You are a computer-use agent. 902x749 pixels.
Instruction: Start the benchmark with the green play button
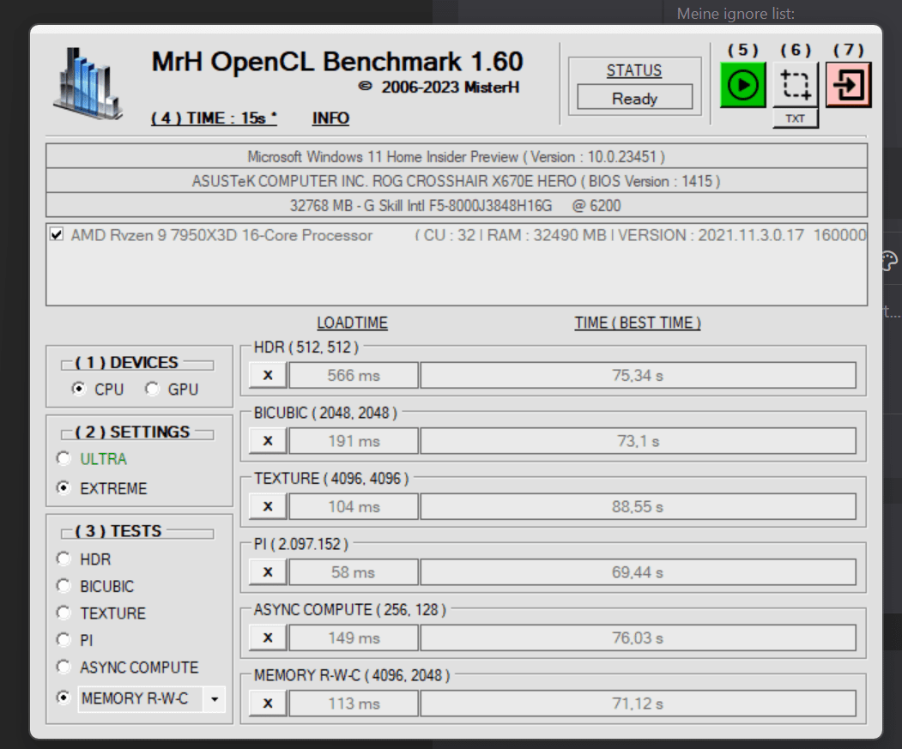pos(742,85)
